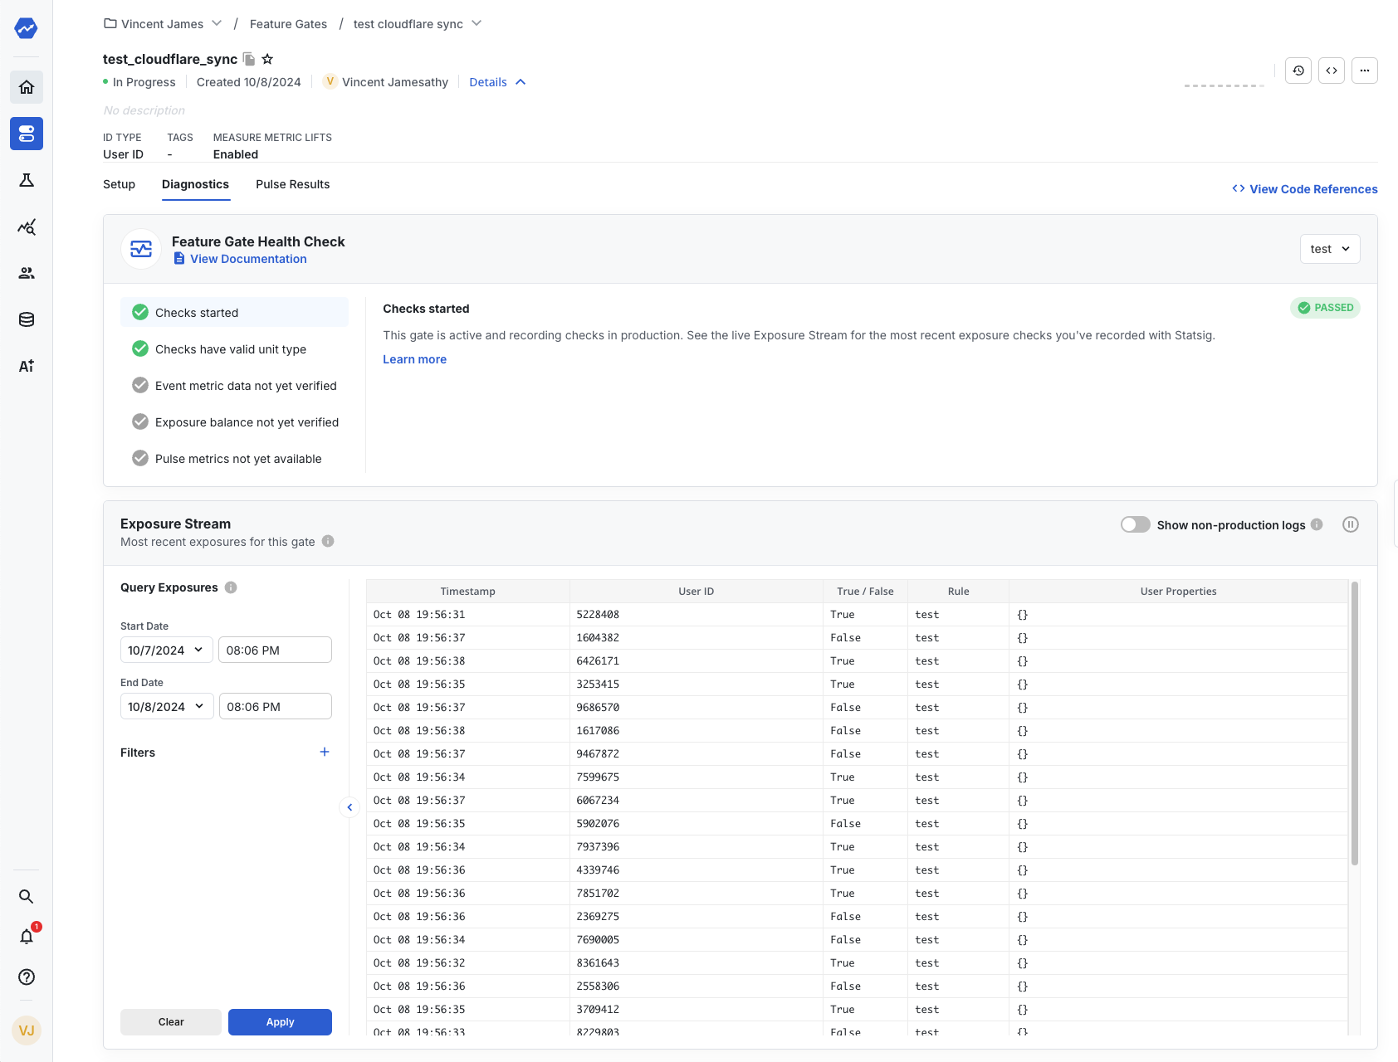Switch to the Setup tab
Viewport: 1398px width, 1062px height.
[x=119, y=184]
